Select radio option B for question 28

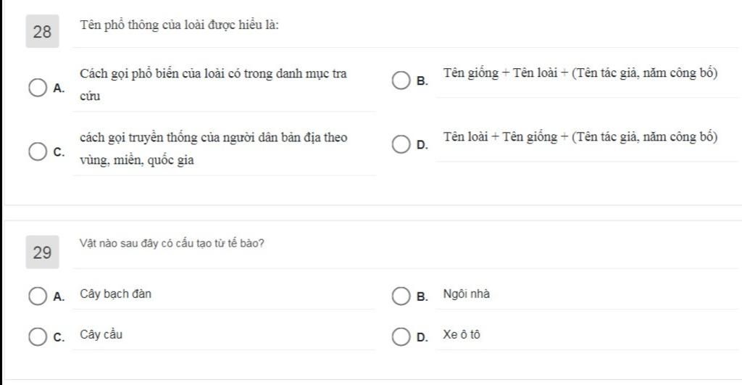pos(401,80)
